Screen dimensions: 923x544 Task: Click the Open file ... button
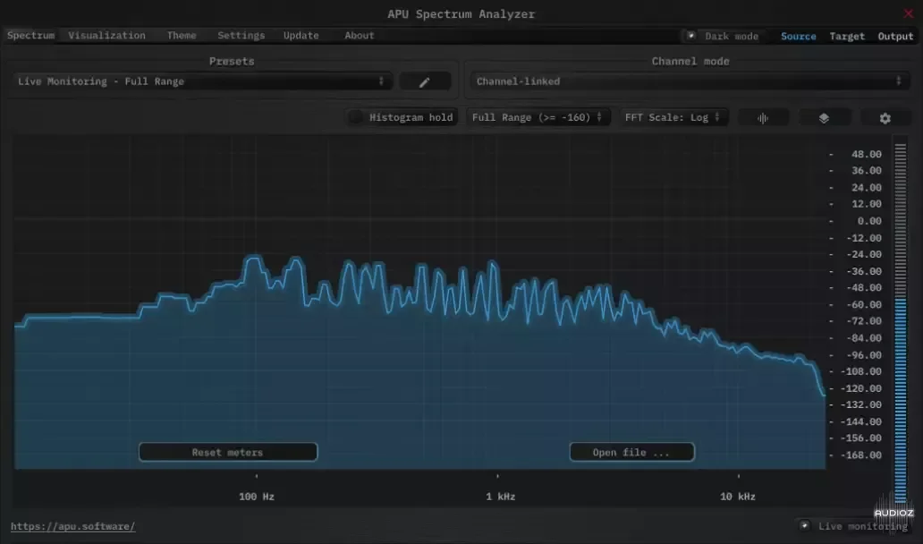point(631,452)
